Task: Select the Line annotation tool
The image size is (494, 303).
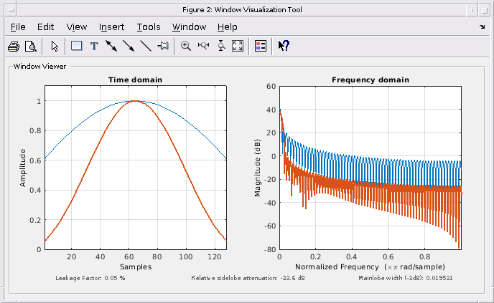Action: (x=146, y=46)
